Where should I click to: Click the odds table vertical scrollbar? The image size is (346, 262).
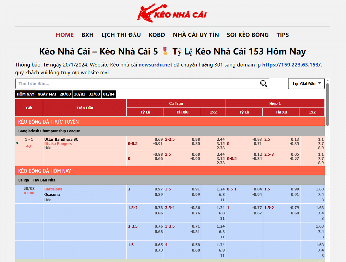327,105
